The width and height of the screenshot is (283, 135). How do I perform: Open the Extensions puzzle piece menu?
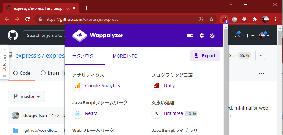pyautogui.click(x=255, y=19)
